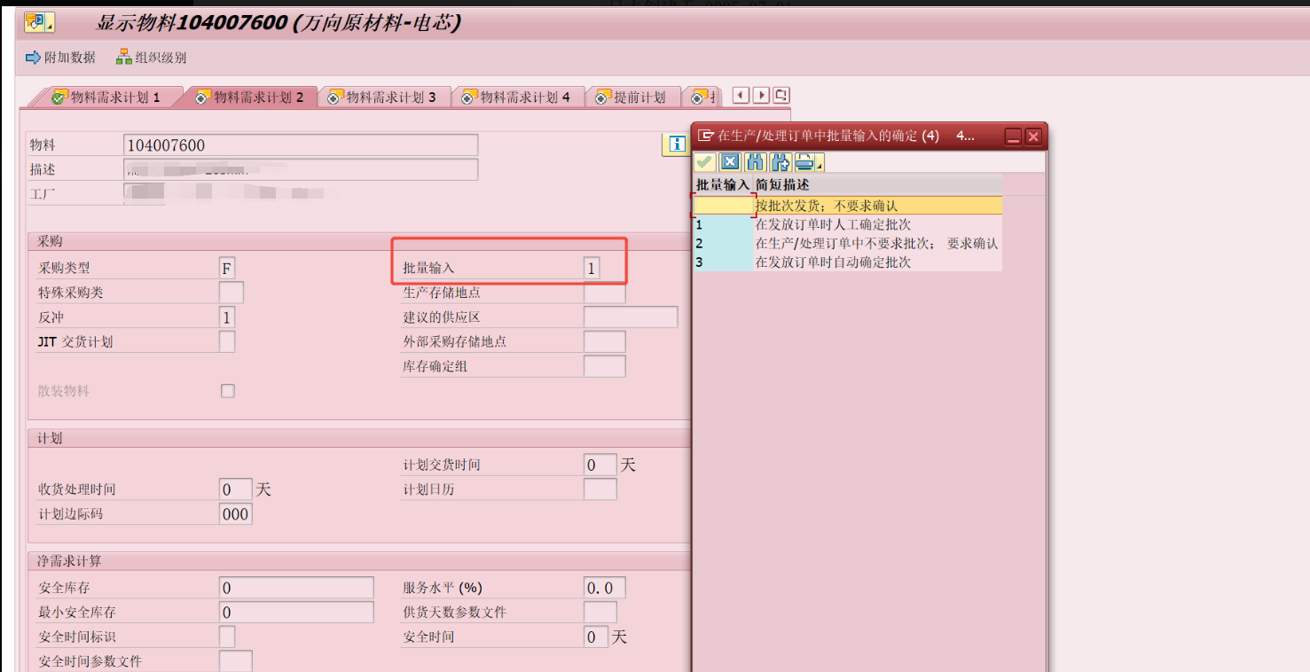Switch to tab 物料需求计划 4
This screenshot has height=672, width=1310.
pyautogui.click(x=516, y=98)
